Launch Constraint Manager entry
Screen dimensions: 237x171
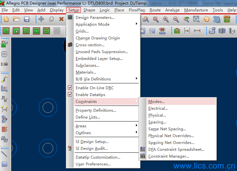[x=181, y=156]
